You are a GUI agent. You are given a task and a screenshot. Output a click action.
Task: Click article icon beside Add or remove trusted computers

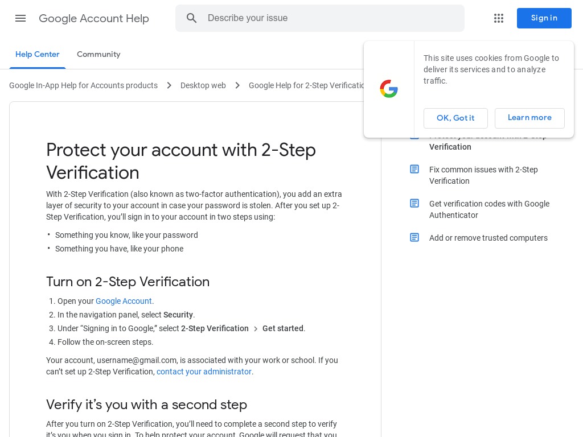click(x=414, y=237)
